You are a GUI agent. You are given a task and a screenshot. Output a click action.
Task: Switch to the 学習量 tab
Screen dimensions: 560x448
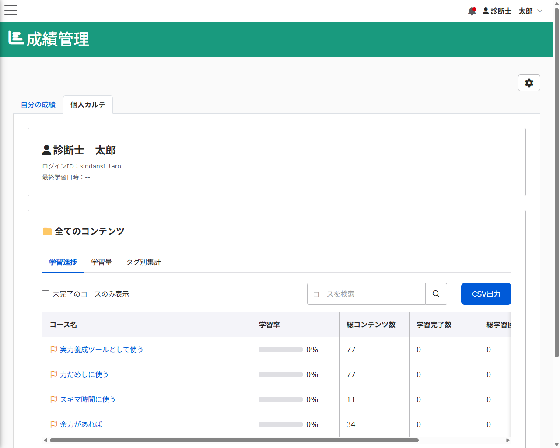coord(101,262)
